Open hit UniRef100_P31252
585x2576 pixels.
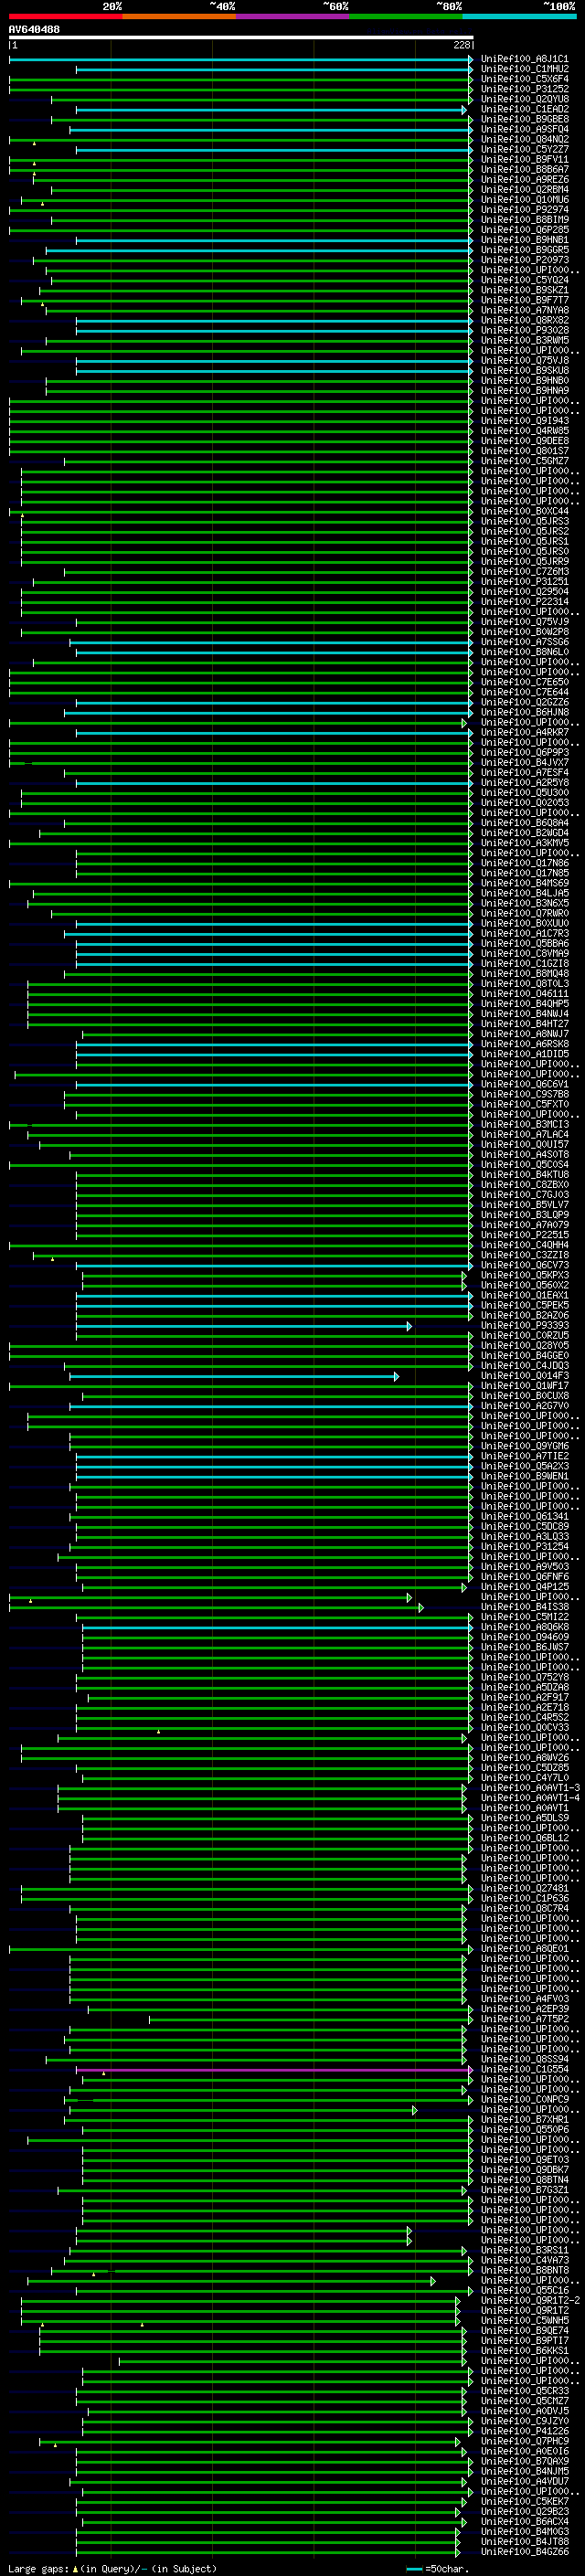524,89
